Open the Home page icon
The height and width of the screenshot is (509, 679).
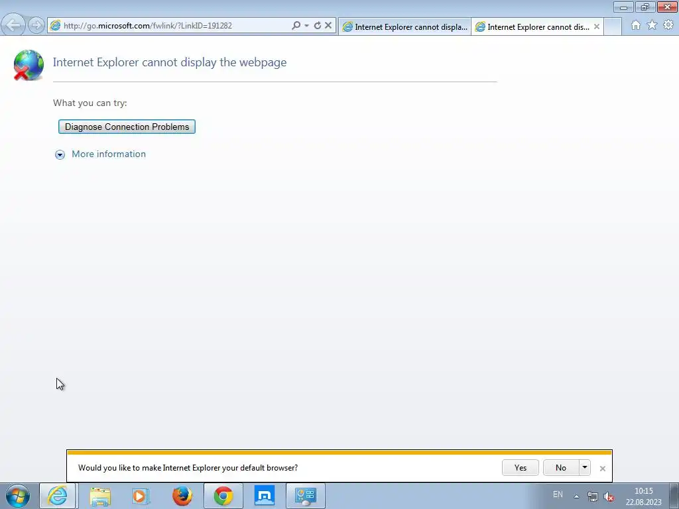tap(636, 25)
